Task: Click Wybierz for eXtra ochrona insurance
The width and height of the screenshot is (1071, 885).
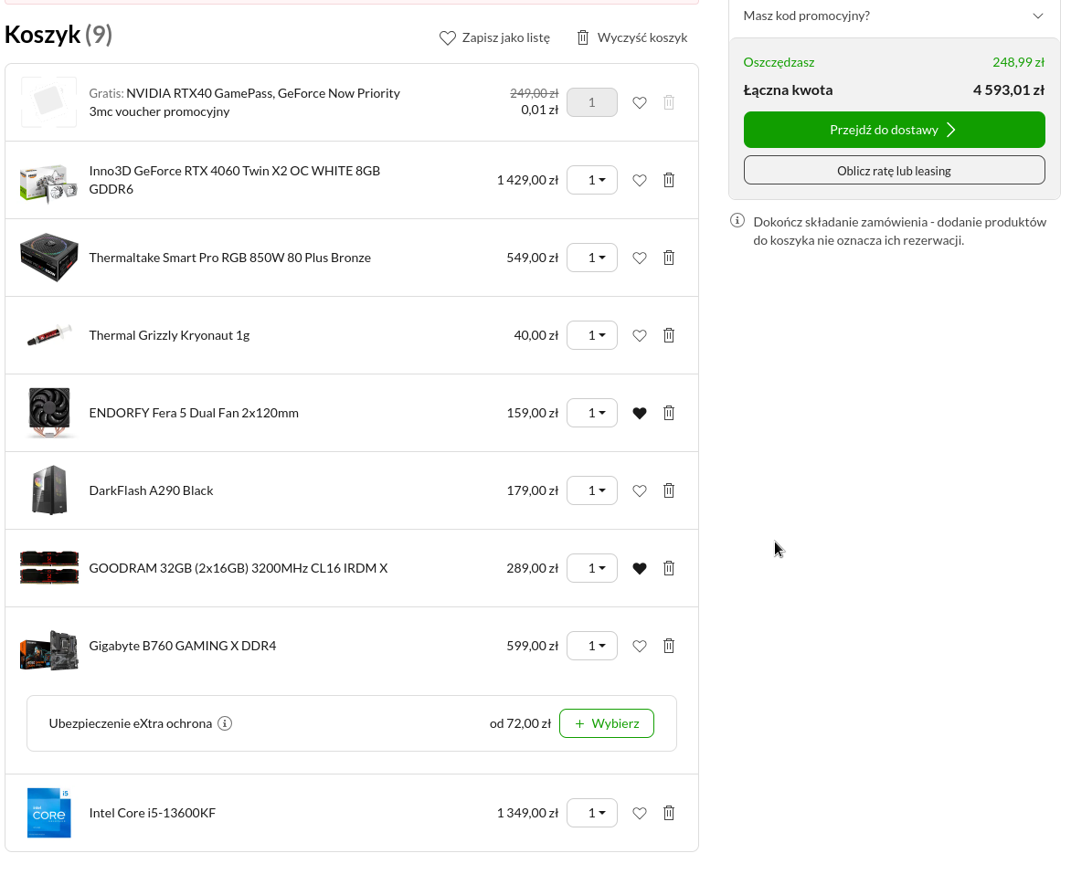Action: 607,723
